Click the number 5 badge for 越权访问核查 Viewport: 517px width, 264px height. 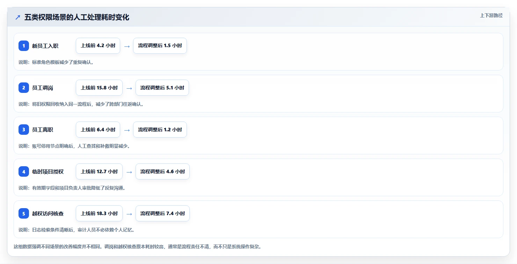(x=24, y=213)
